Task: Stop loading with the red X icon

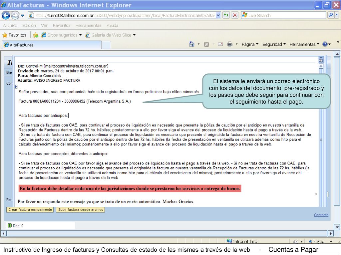Action: tap(235, 15)
